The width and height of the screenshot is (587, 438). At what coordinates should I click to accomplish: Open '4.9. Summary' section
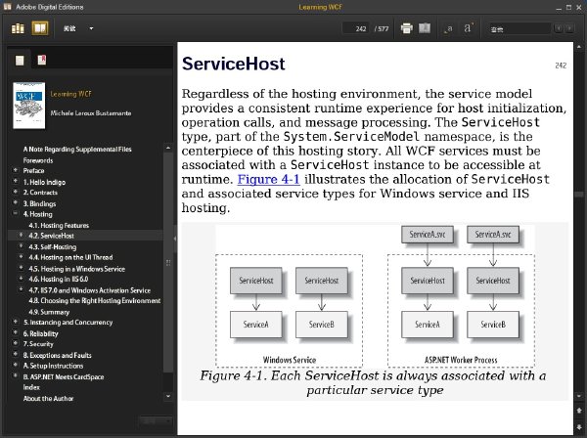click(x=49, y=312)
